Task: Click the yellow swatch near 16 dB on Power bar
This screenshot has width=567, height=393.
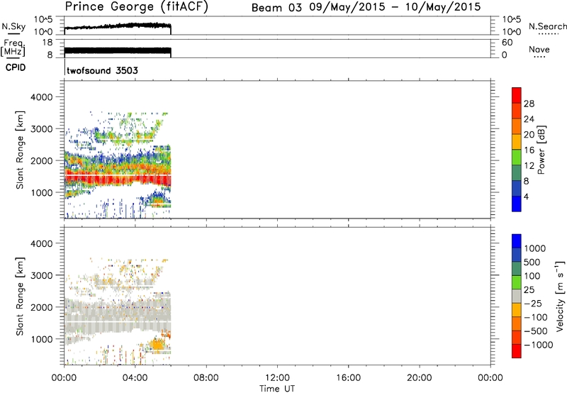Action: (x=517, y=141)
